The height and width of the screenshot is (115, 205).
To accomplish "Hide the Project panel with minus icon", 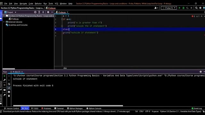I will 52,12.
